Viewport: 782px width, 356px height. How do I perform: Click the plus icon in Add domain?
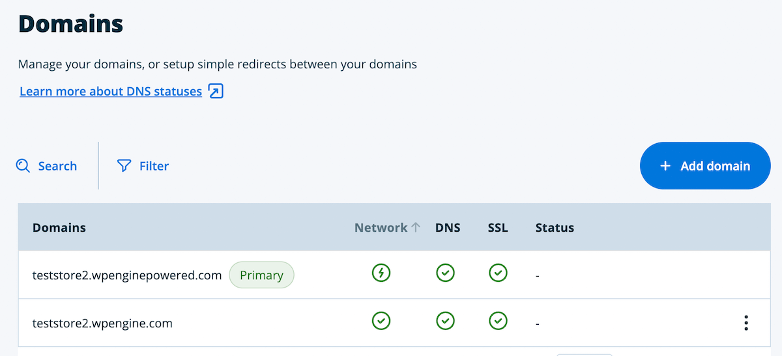(x=665, y=166)
